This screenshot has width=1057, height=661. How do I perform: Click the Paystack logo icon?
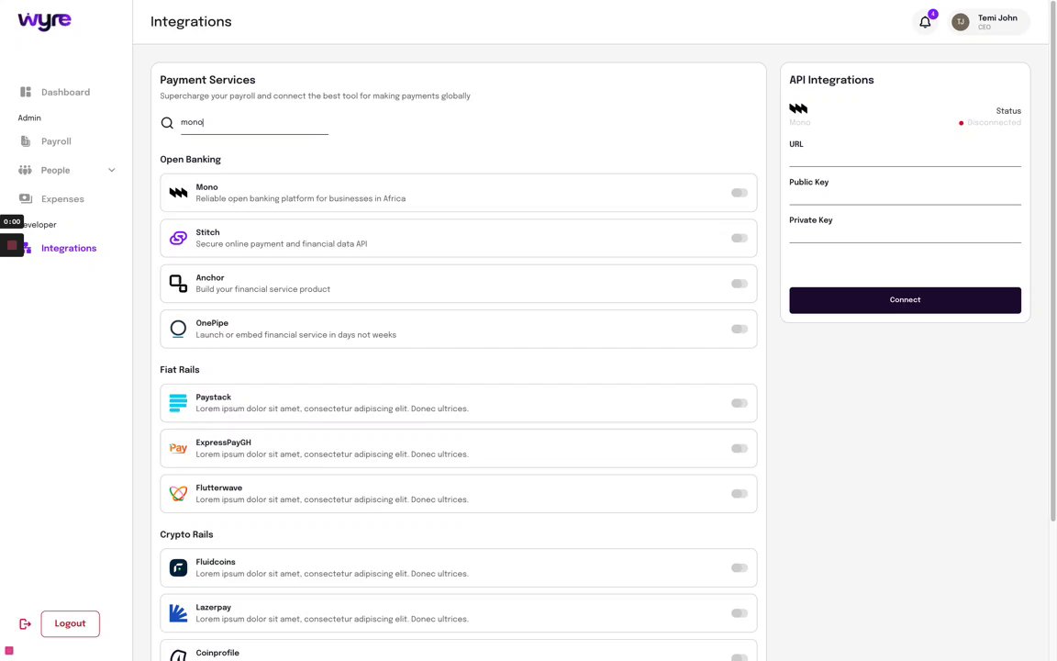[x=178, y=403]
